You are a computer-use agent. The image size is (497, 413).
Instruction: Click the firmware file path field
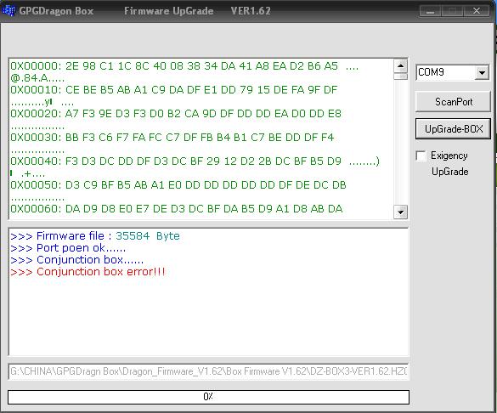tap(208, 371)
